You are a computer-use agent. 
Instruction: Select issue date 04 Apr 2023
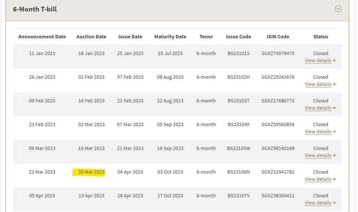pyautogui.click(x=130, y=172)
